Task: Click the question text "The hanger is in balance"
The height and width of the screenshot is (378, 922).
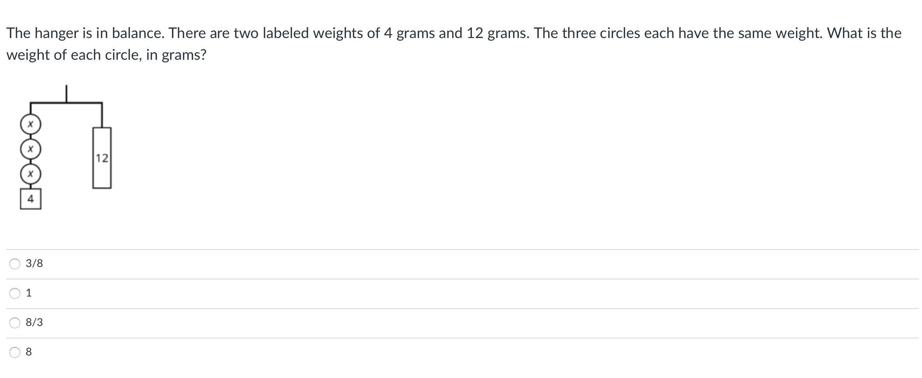Action: pyautogui.click(x=85, y=33)
